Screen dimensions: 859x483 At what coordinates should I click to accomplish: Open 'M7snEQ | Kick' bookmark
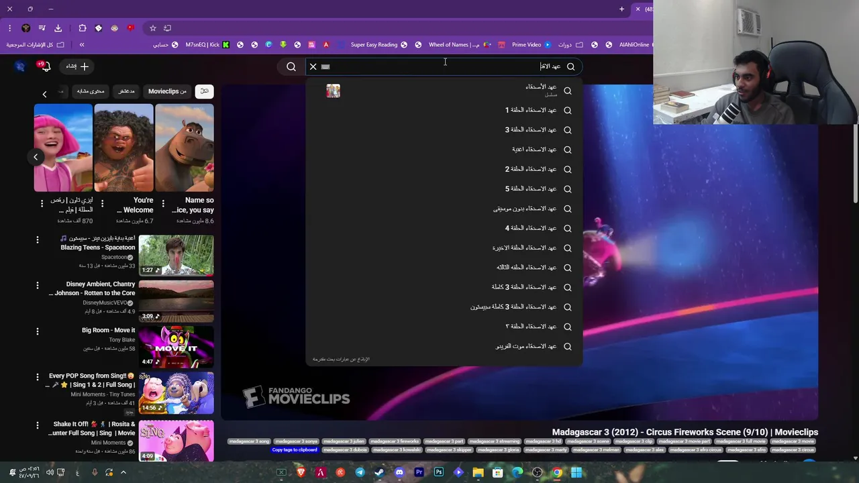(206, 45)
